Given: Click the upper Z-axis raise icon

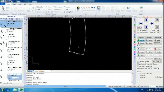Looking at the screenshot, I should [x=157, y=20].
